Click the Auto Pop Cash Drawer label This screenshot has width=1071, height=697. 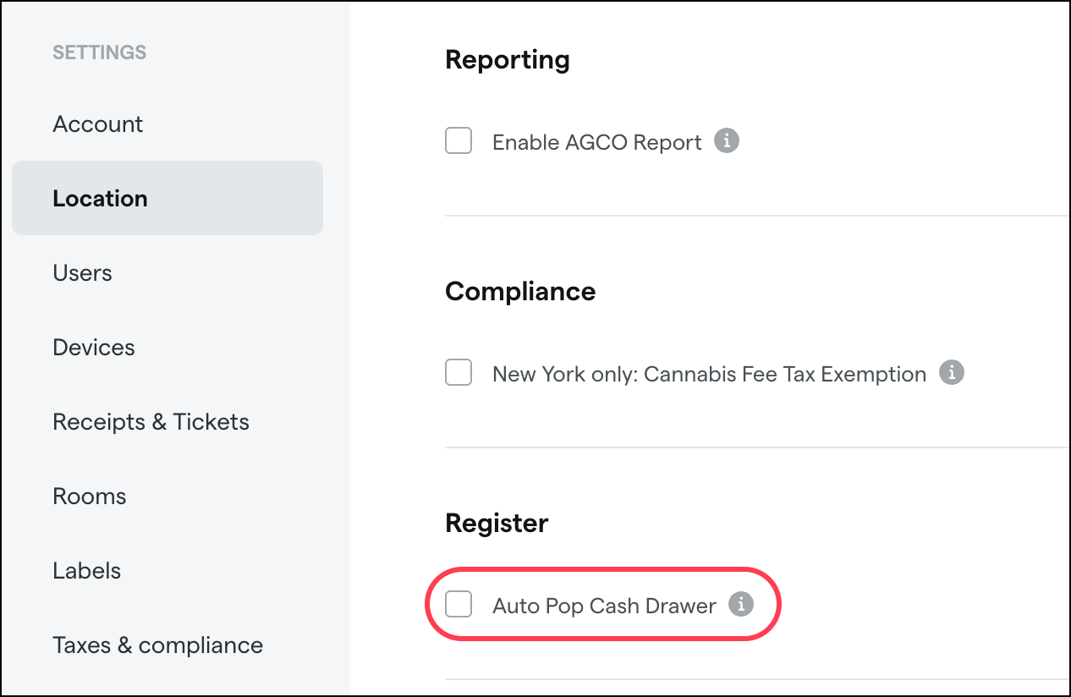(x=604, y=606)
